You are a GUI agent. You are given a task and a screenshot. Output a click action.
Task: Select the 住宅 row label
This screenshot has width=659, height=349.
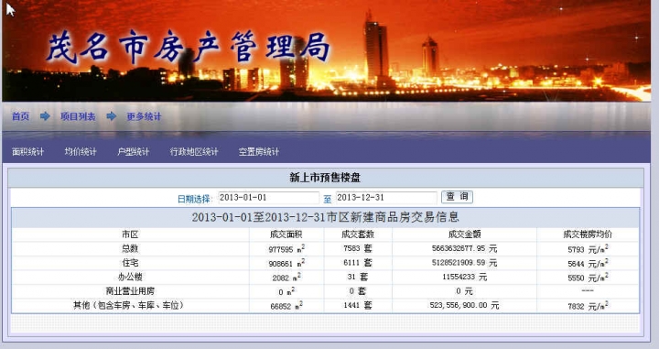pos(130,263)
